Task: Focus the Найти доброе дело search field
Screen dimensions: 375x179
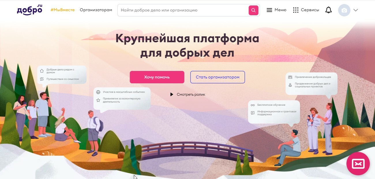Action: [x=183, y=10]
